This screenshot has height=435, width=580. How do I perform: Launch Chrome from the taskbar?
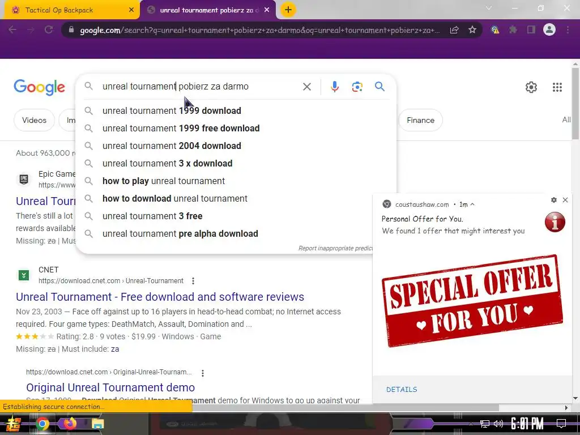click(42, 424)
